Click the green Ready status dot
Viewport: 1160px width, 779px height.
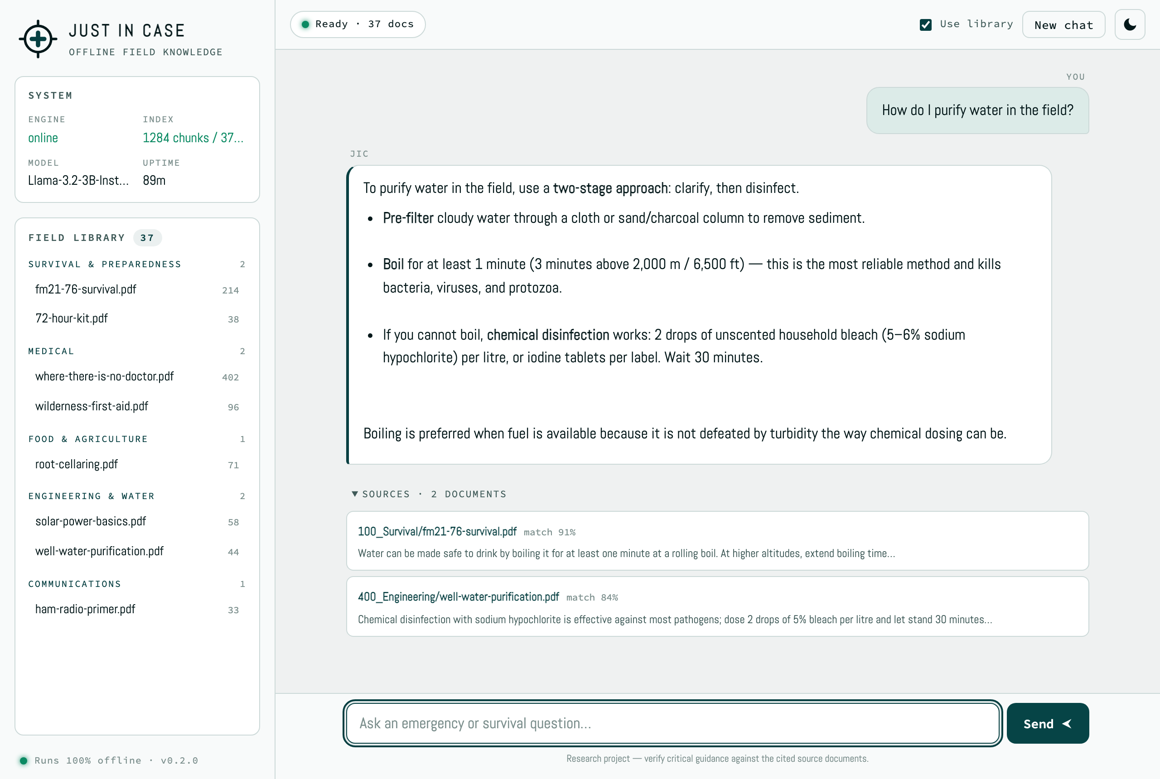click(305, 24)
